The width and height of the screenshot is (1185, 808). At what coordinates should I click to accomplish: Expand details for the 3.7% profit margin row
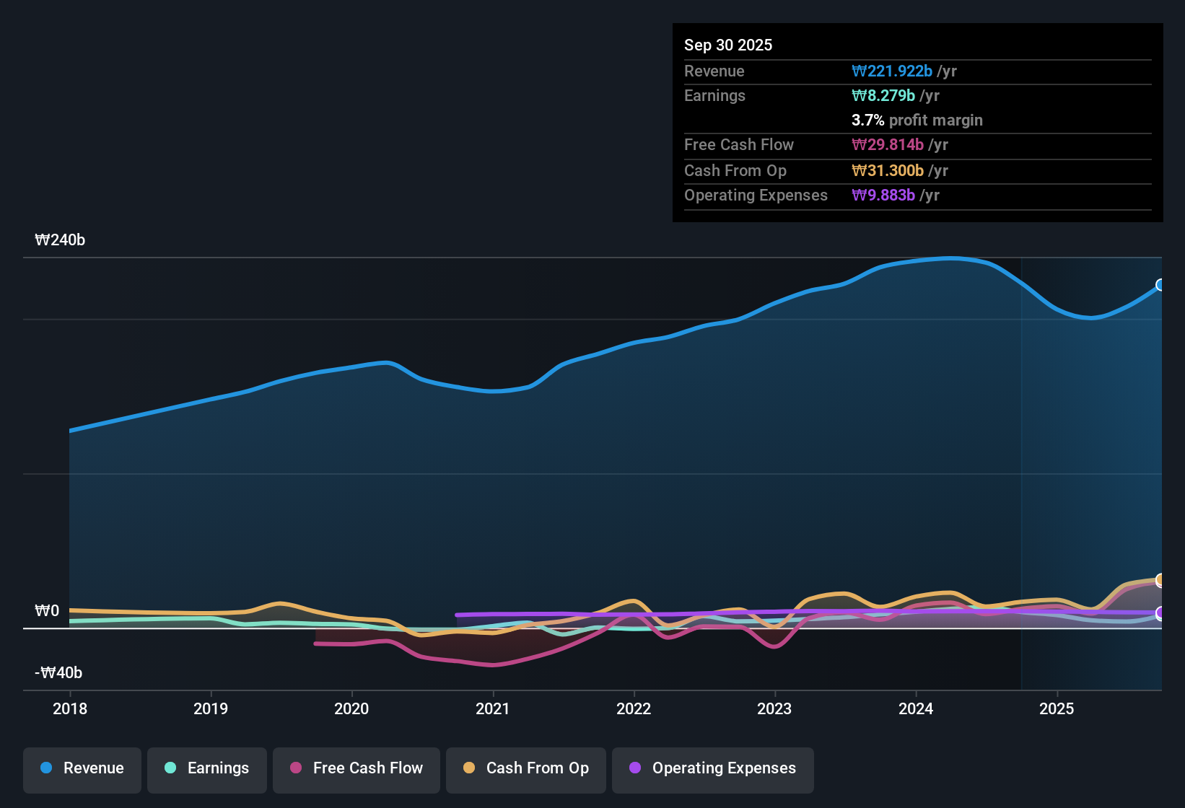[917, 120]
